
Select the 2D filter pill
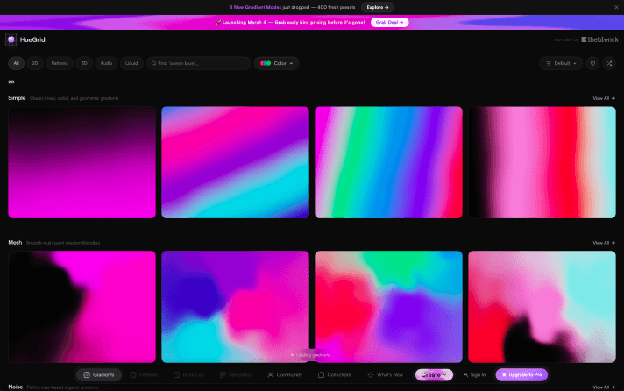coord(35,63)
